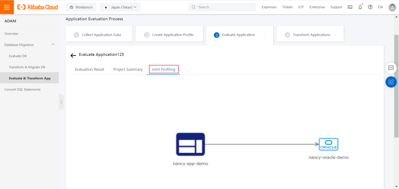Open the Expenses top menu
The height and width of the screenshot is (189, 399).
pyautogui.click(x=269, y=7)
